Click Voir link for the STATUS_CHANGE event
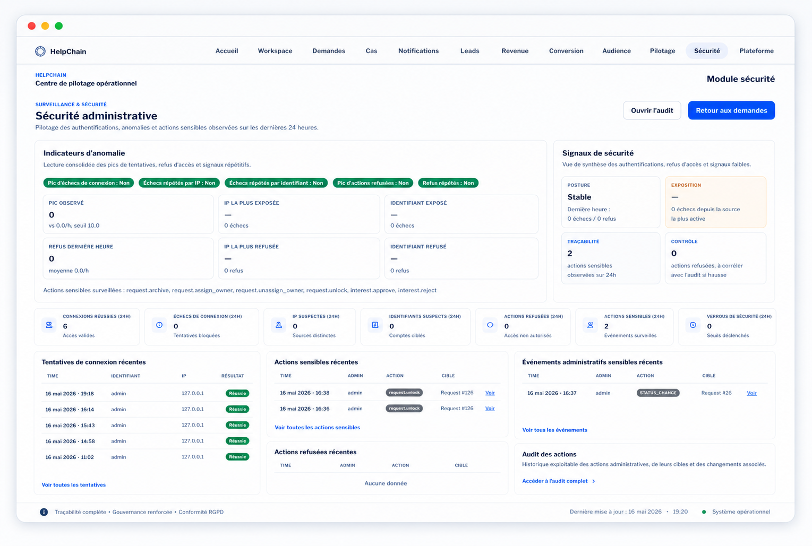This screenshot has width=812, height=546. [x=751, y=393]
